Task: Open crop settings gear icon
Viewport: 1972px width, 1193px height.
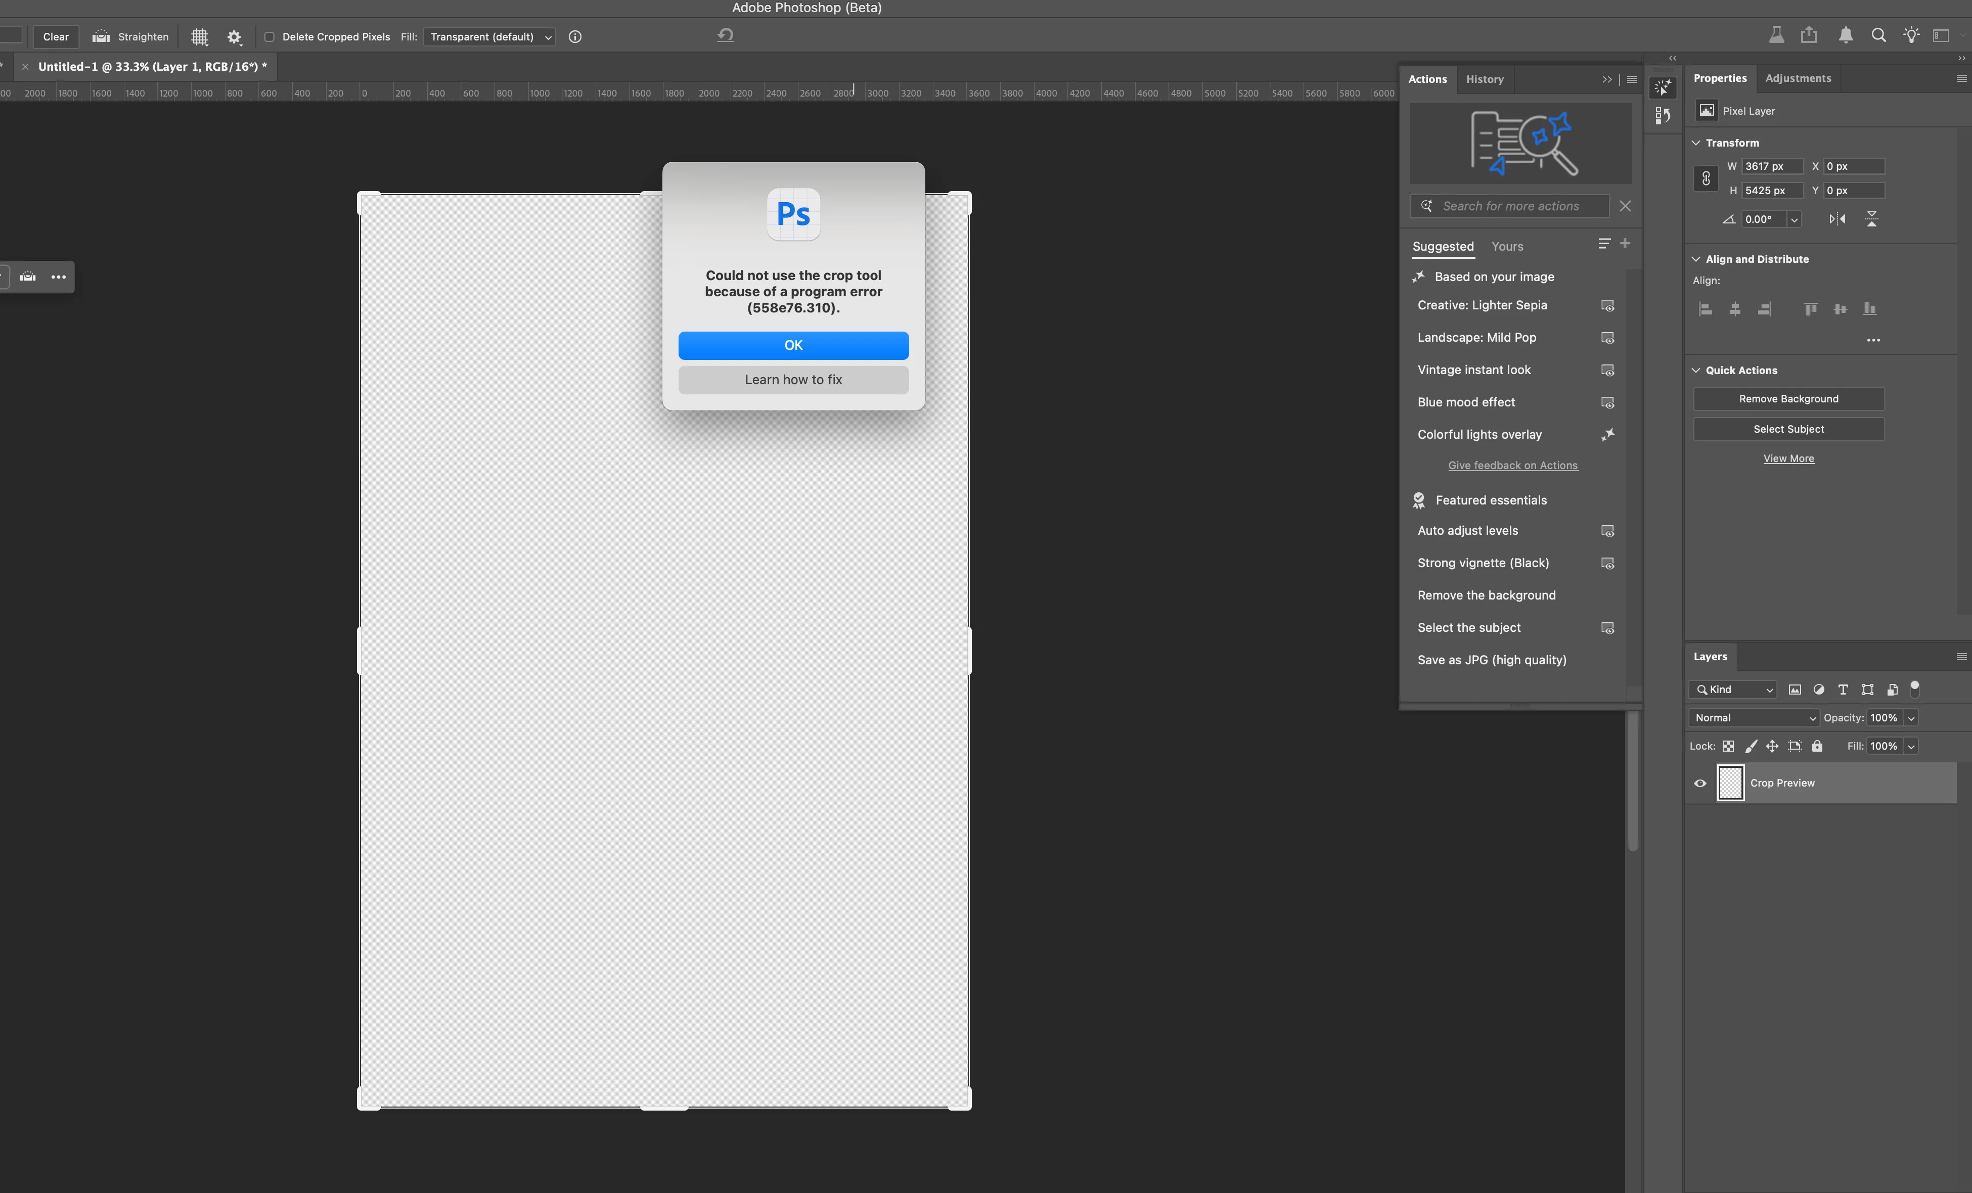Action: tap(234, 37)
